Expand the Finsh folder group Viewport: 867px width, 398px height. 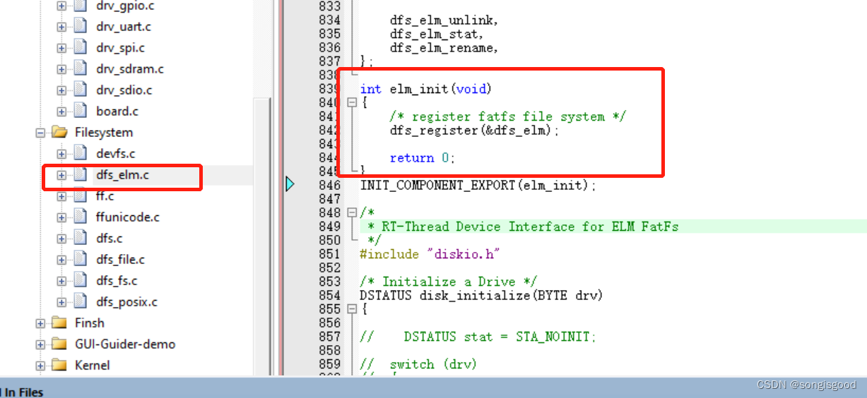click(40, 323)
